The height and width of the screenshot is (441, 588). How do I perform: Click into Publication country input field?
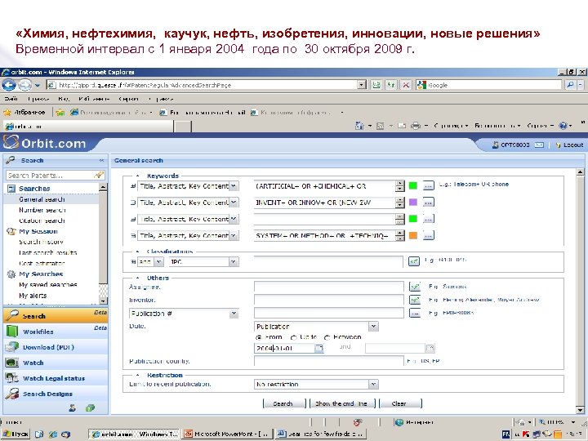[x=329, y=361]
